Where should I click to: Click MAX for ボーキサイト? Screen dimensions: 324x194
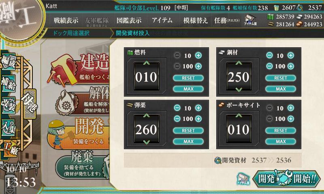pyautogui.click(x=281, y=141)
